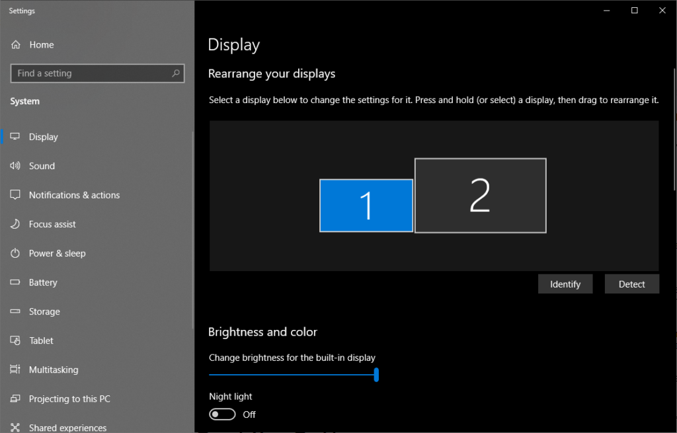677x433 pixels.
Task: Click the Focus assist moon icon
Action: (x=16, y=224)
